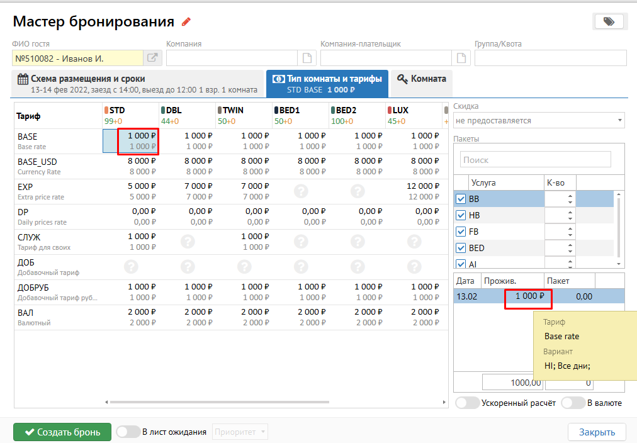Uncheck the FB service checkbox
This screenshot has width=637, height=443.
point(460,232)
